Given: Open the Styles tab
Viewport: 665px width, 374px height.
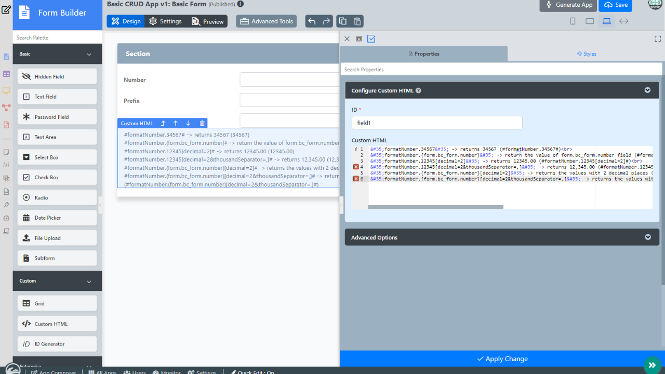Looking at the screenshot, I should point(586,54).
